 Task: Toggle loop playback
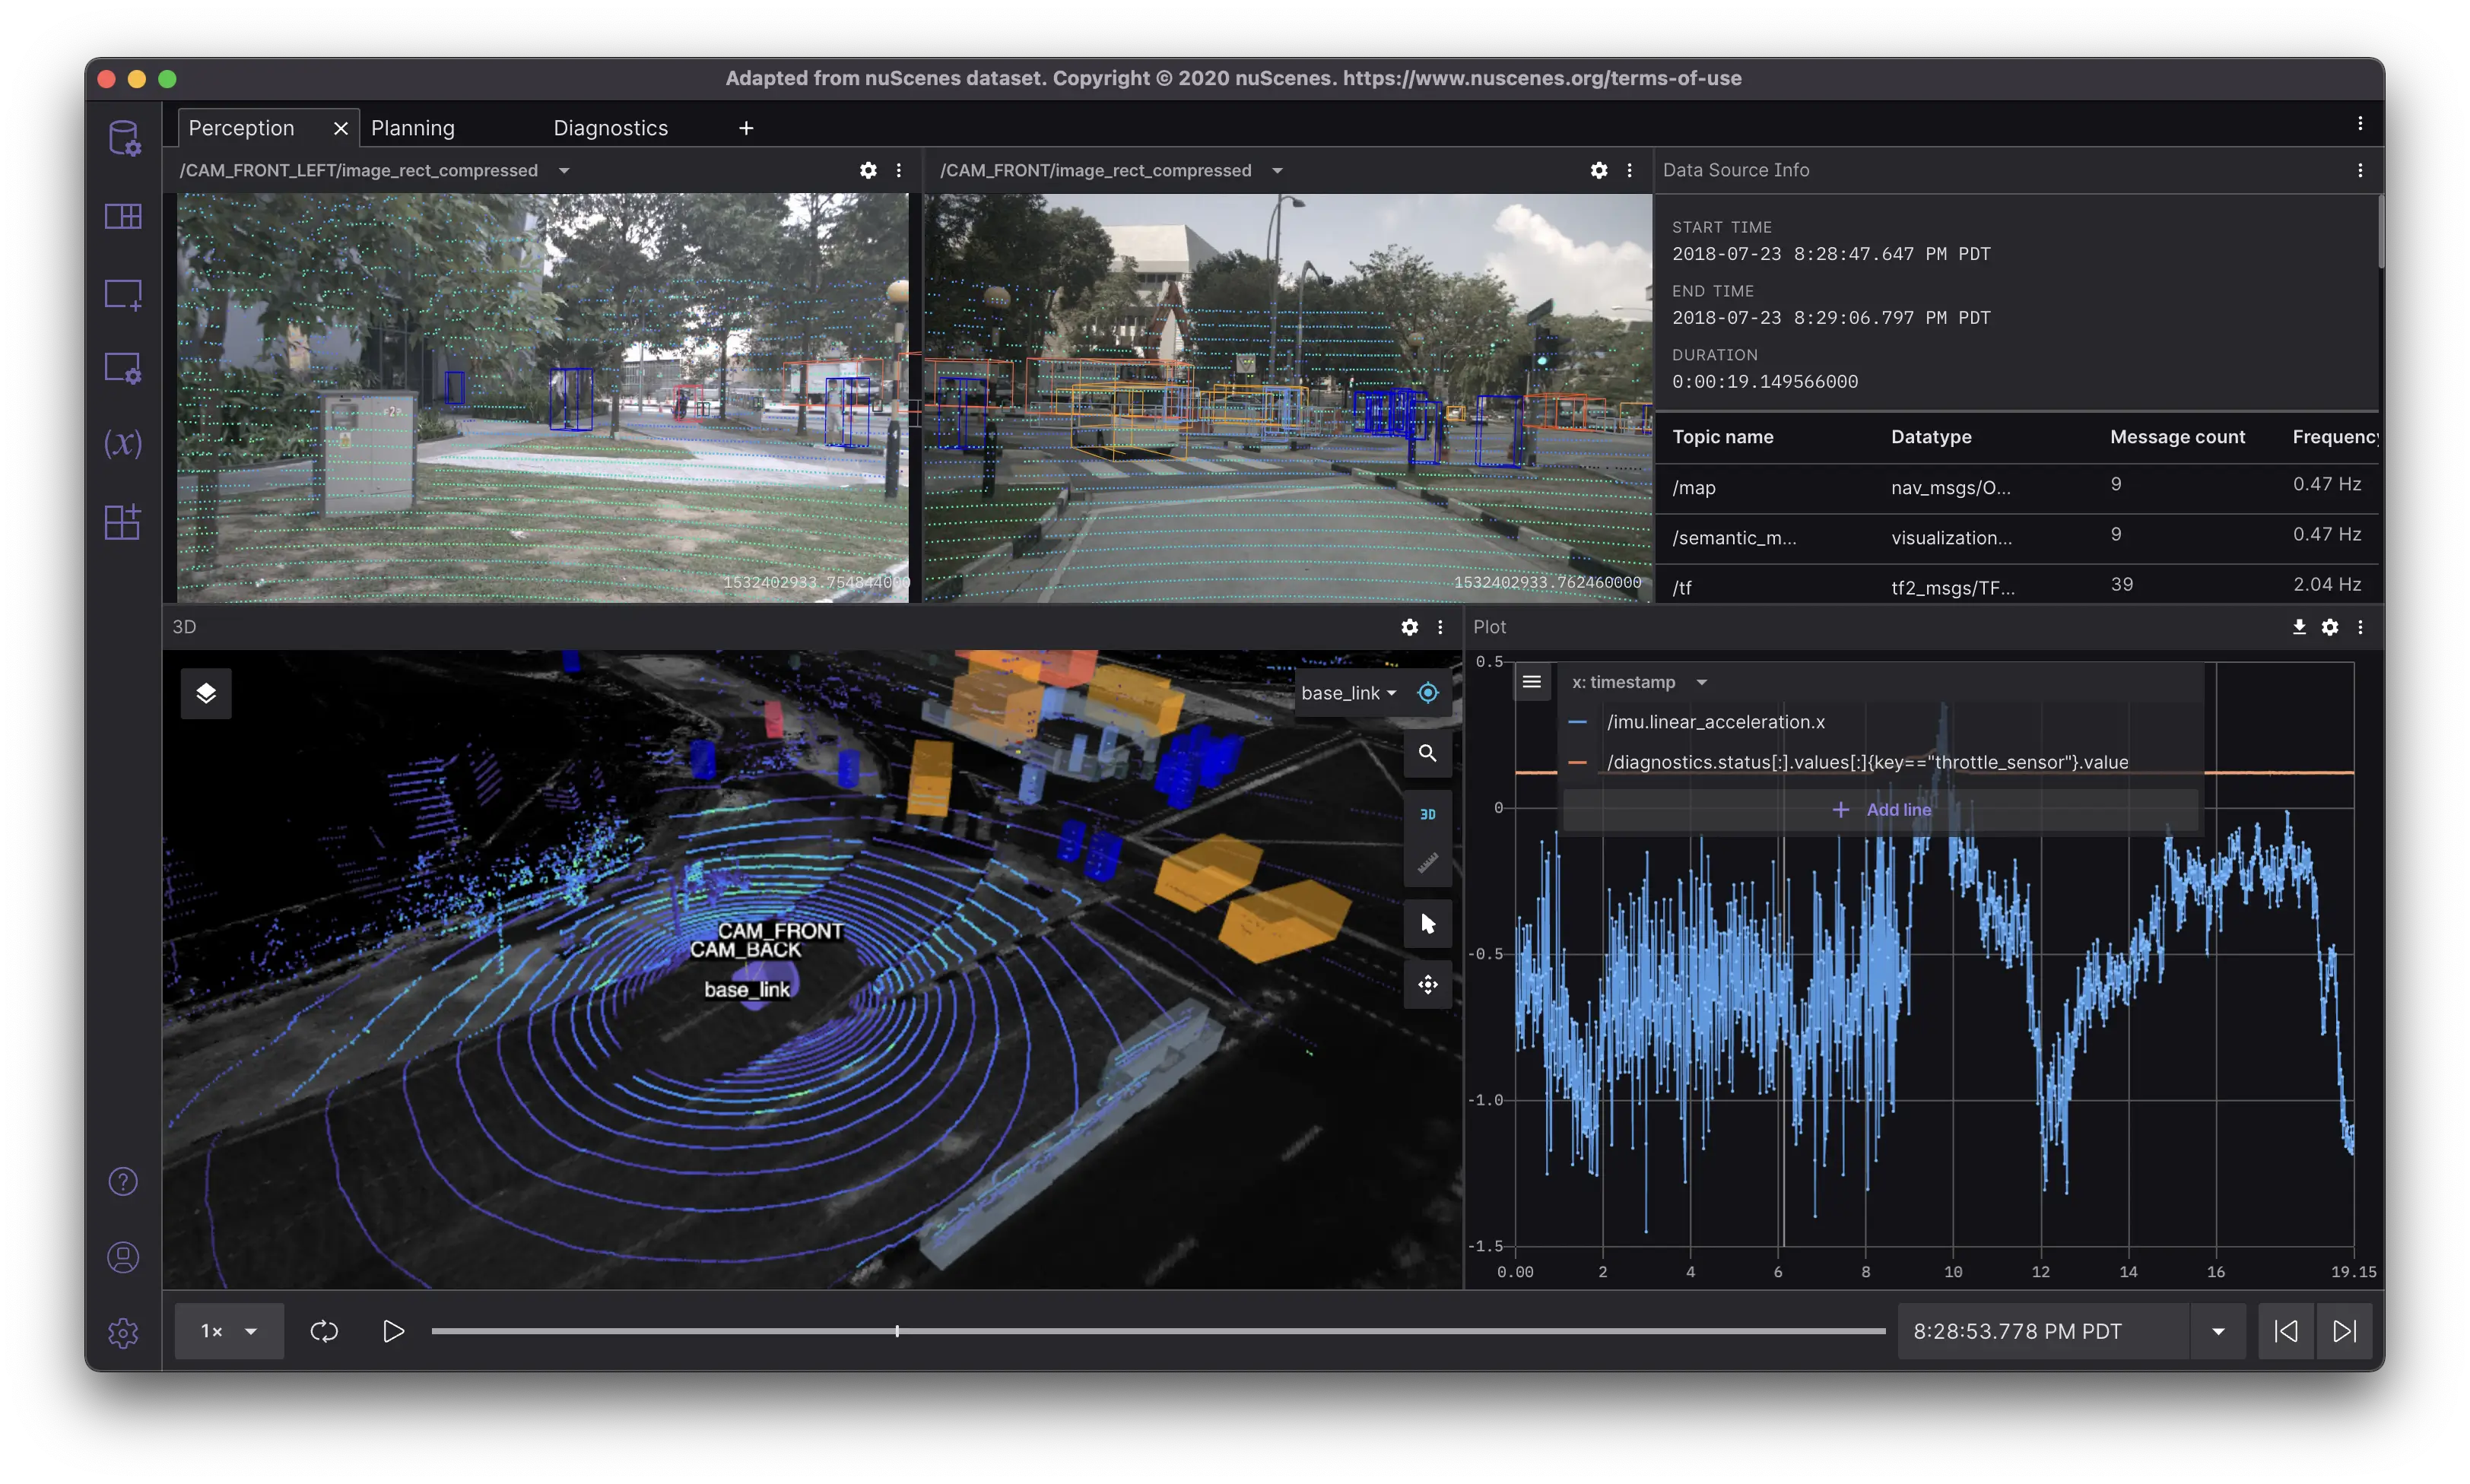coord(324,1331)
